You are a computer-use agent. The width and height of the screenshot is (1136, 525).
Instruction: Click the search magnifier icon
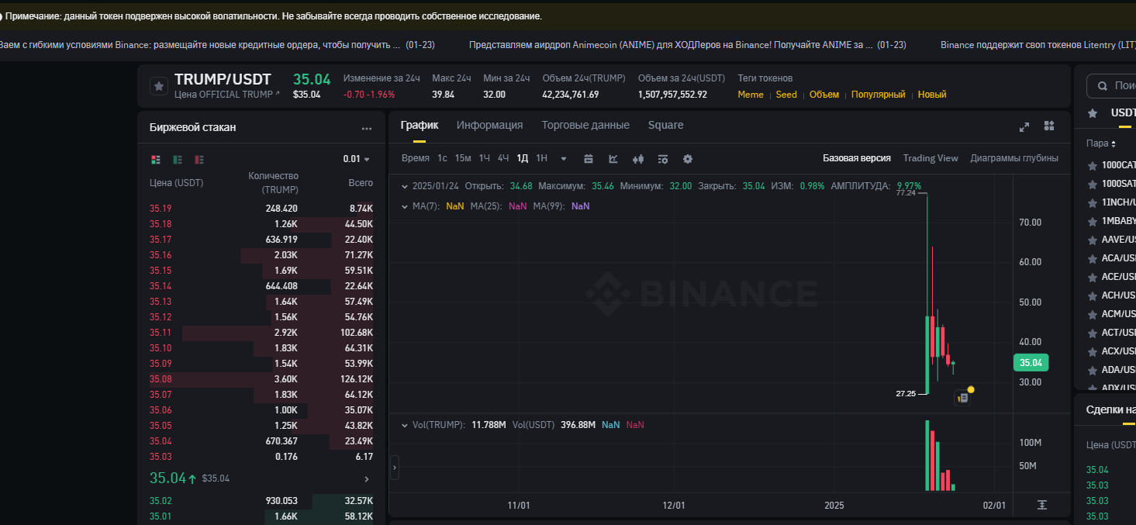coord(1103,85)
